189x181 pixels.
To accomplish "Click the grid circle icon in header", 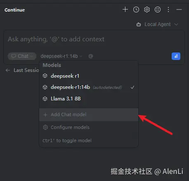I will (158, 10).
